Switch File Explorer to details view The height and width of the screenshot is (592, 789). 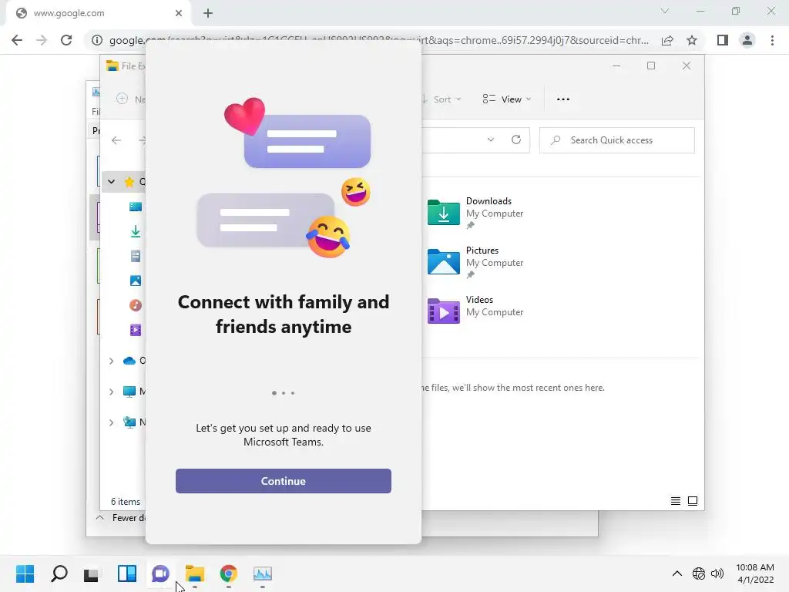click(x=675, y=501)
